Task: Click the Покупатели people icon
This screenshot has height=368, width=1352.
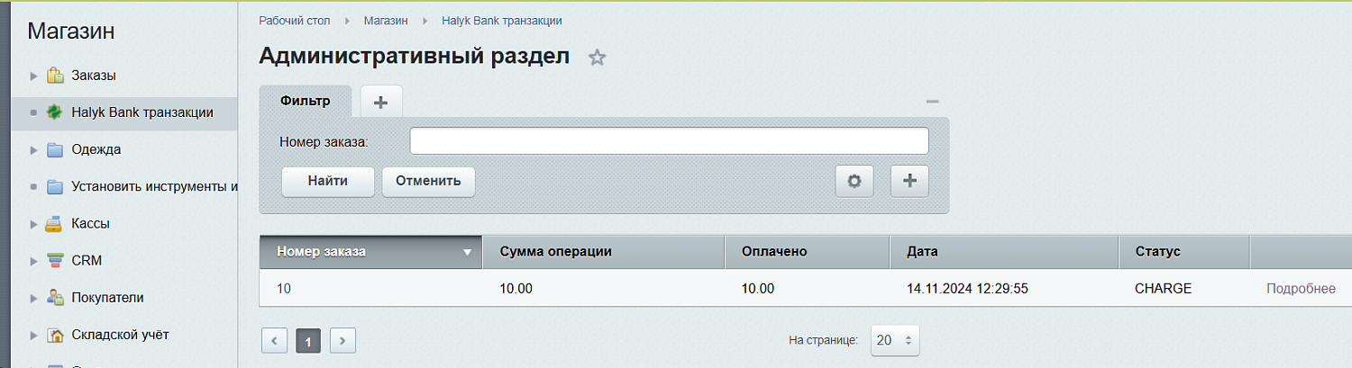Action: pos(56,298)
